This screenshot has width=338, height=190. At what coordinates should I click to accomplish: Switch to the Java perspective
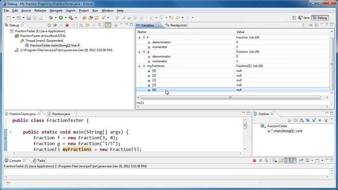click(x=304, y=17)
